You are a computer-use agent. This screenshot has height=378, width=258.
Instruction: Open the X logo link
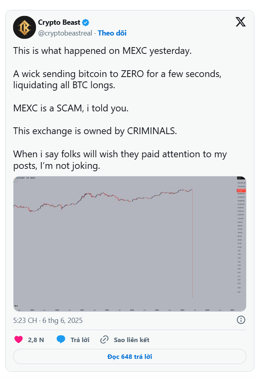pyautogui.click(x=240, y=22)
